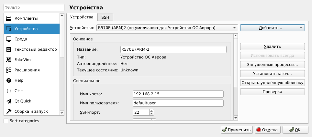Click the Qt Quick paper plane icon
312x137 pixels.
[9, 101]
